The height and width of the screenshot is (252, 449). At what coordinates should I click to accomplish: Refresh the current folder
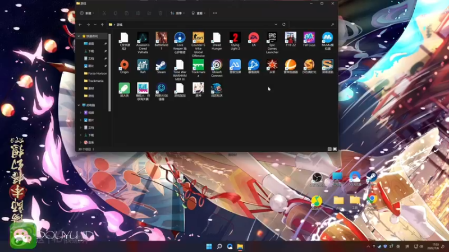coord(284,25)
